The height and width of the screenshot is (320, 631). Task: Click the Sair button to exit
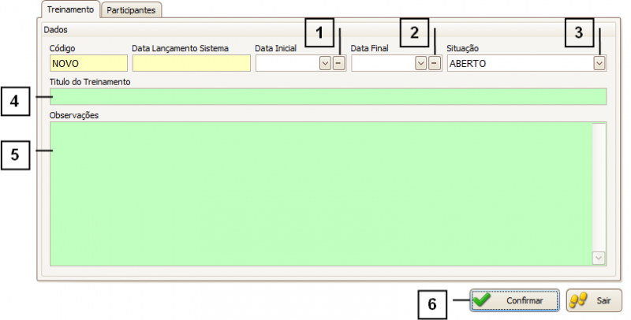tap(594, 300)
